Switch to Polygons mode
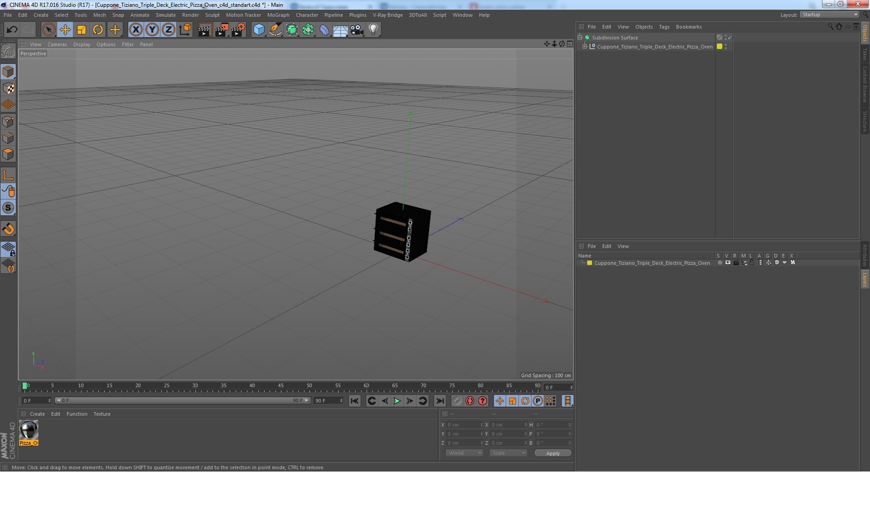The width and height of the screenshot is (870, 525). (x=8, y=154)
